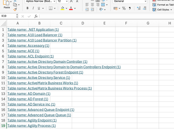Open the Merge & Center dropdown arrow
174x129 pixels.
coord(107,5)
